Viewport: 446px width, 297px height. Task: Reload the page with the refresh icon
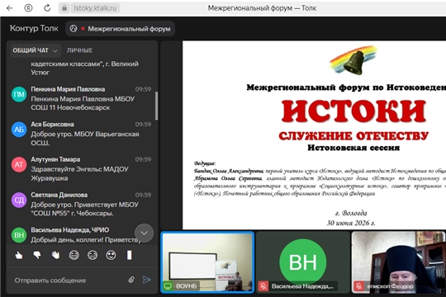47,8
